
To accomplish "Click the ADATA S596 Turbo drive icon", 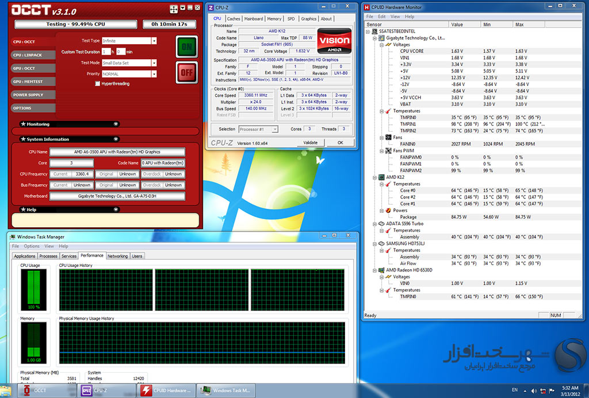I will tap(381, 224).
